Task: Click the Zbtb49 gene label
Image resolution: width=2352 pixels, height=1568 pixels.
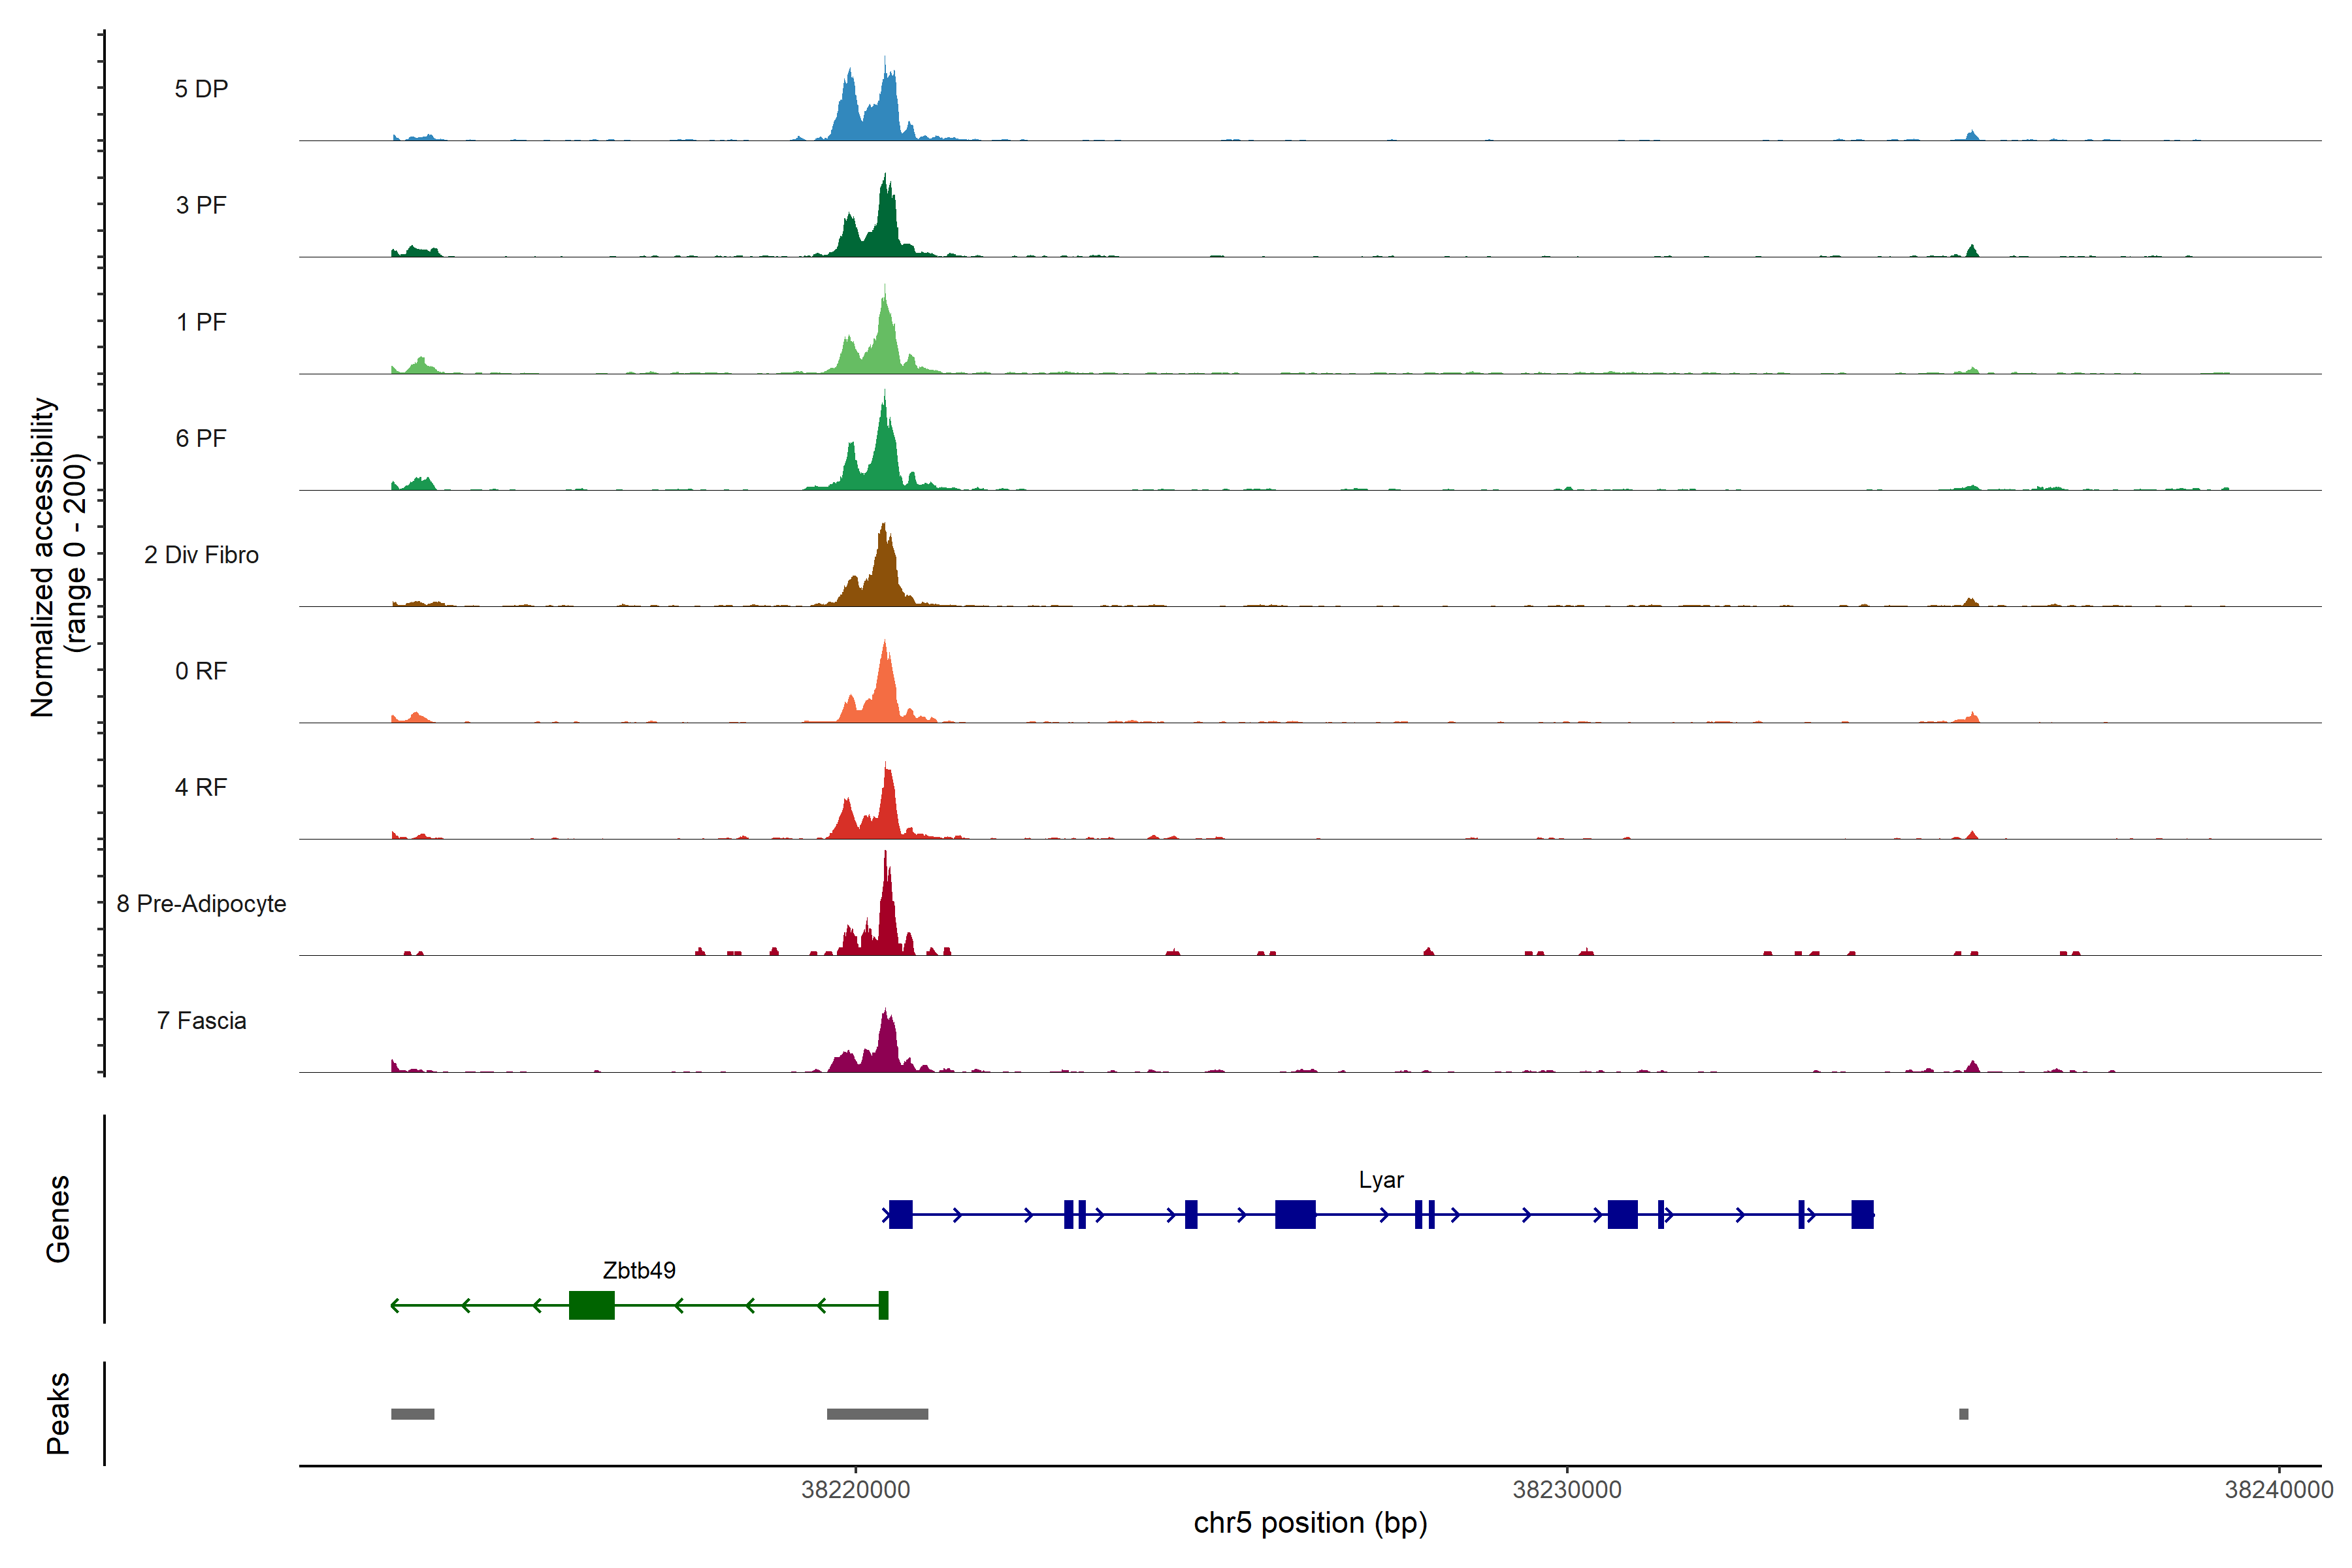Action: click(x=639, y=1270)
